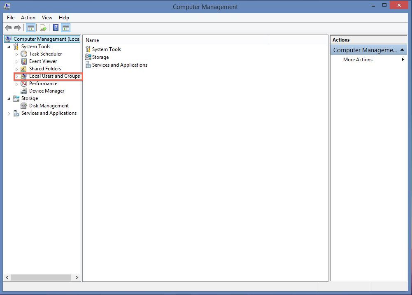Select Disk Management label in tree
Viewport: 412px width, 295px height.
pos(49,106)
